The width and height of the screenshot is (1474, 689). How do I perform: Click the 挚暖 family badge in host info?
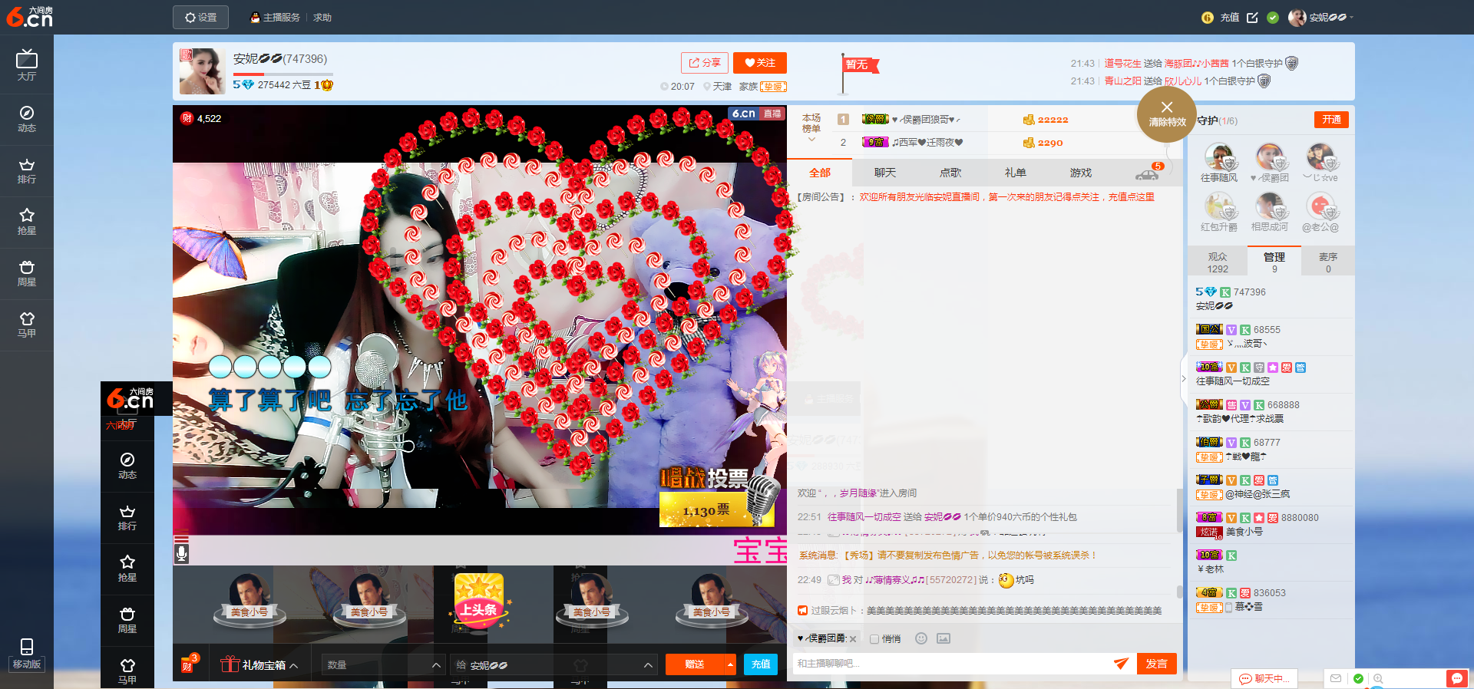click(774, 87)
